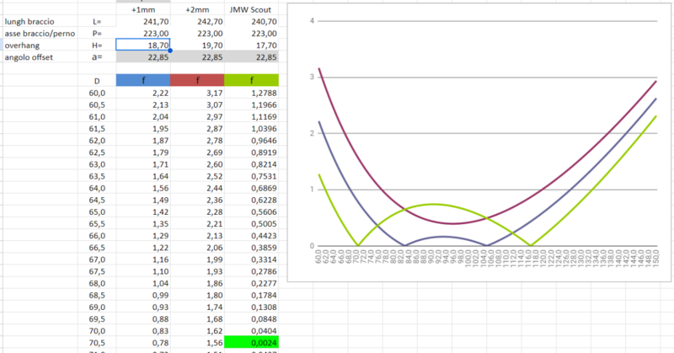Select the '+2mm' first value cell 3,17
674x353 pixels.
196,93
